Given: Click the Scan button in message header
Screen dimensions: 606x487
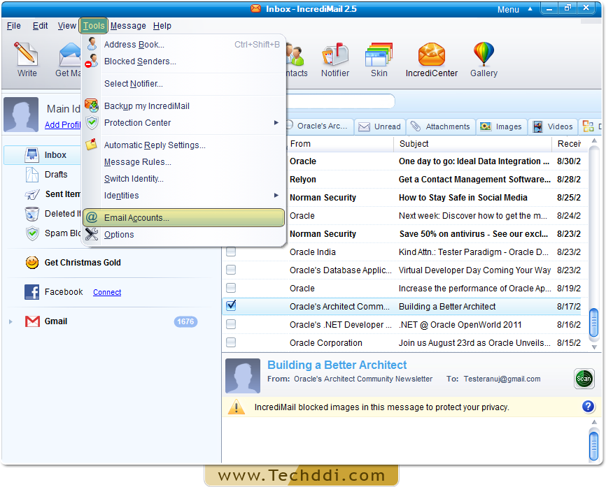Looking at the screenshot, I should tap(584, 379).
